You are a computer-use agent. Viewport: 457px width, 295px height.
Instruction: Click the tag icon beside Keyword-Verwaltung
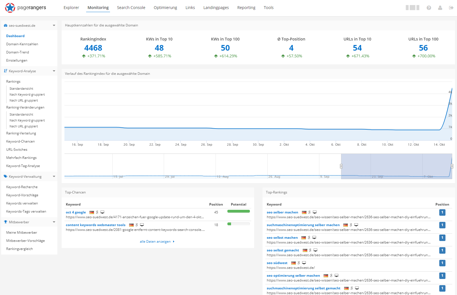tap(5, 176)
